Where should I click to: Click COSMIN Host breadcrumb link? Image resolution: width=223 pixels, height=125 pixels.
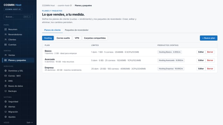pyautogui.click(x=48, y=6)
